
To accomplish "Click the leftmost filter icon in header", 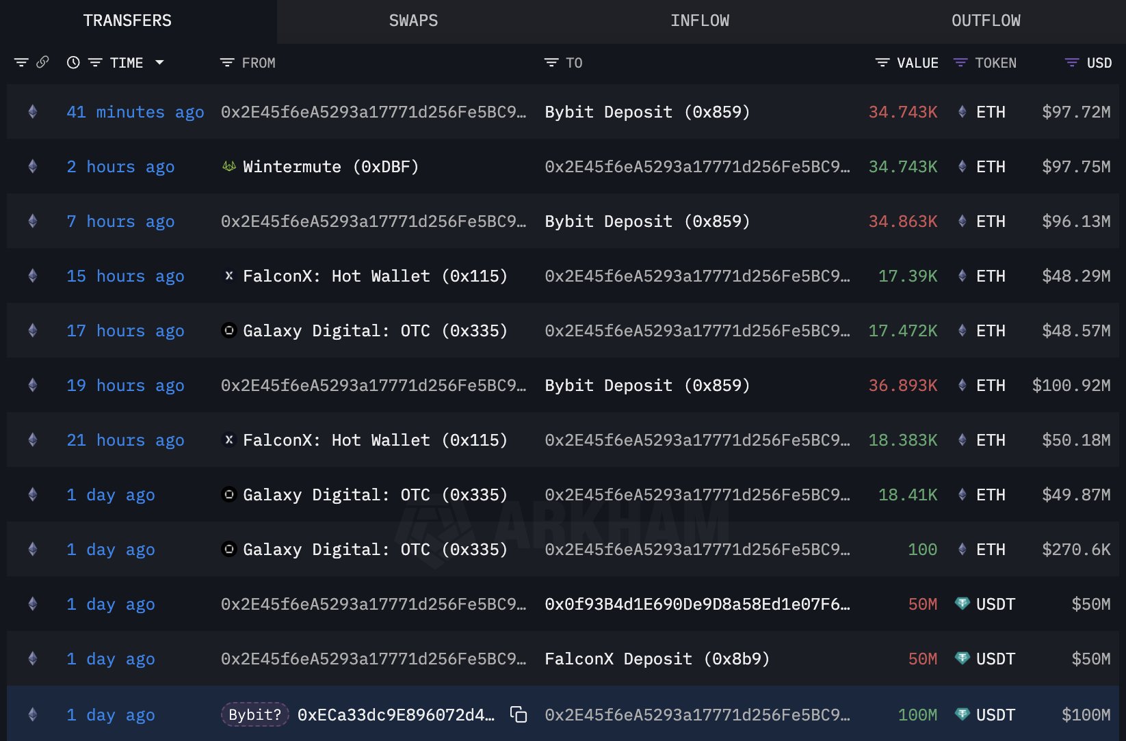I will [21, 62].
